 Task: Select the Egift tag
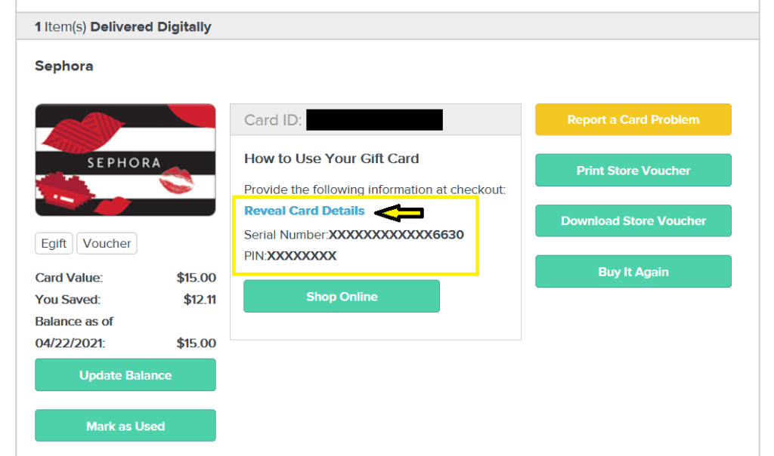(54, 244)
